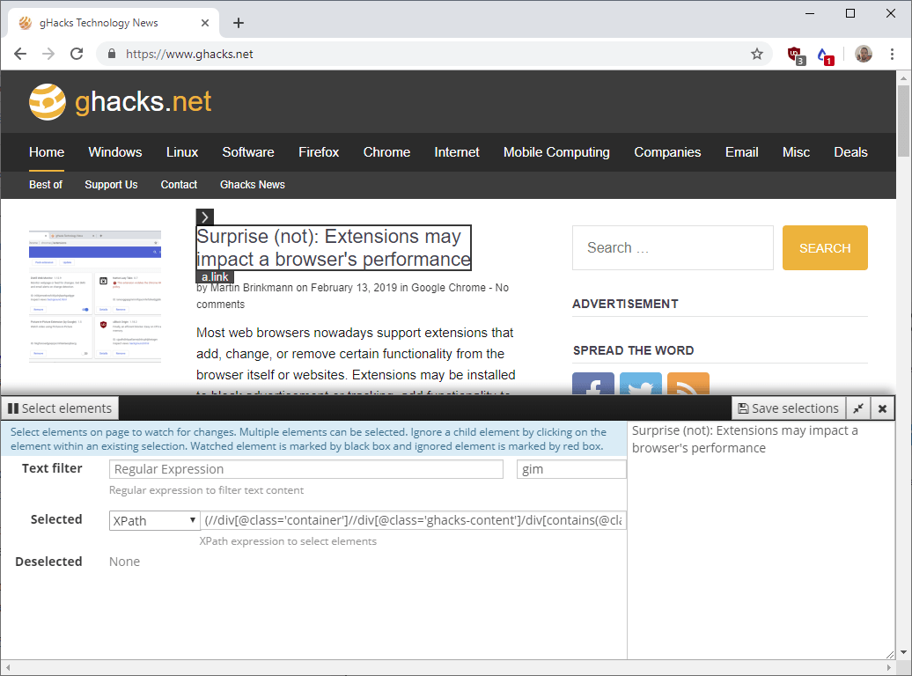Open the uBlock Origin extension icon

click(x=796, y=55)
